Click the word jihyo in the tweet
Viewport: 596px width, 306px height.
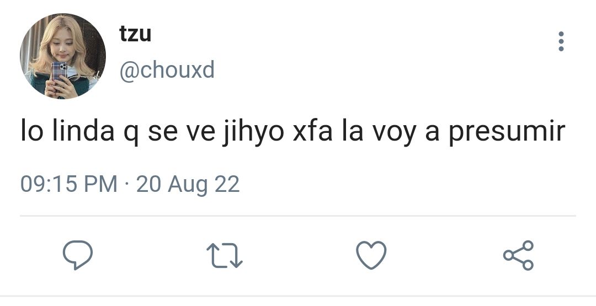tap(253, 131)
